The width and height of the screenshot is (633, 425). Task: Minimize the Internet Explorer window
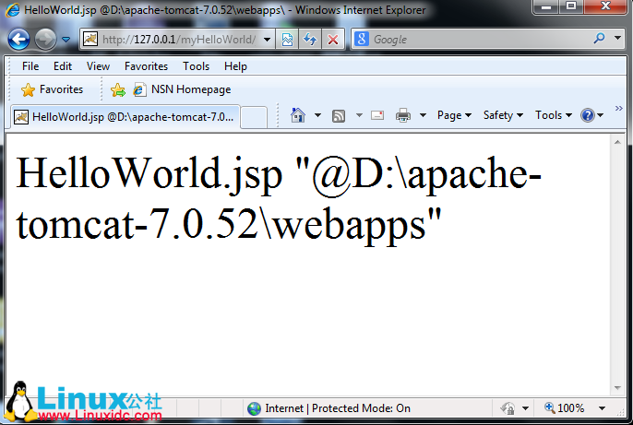(546, 6)
